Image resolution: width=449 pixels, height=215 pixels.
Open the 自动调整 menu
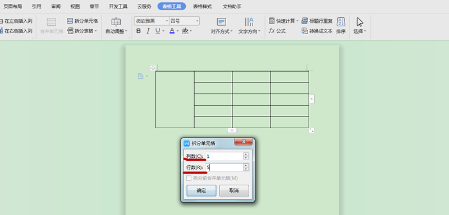pos(116,26)
